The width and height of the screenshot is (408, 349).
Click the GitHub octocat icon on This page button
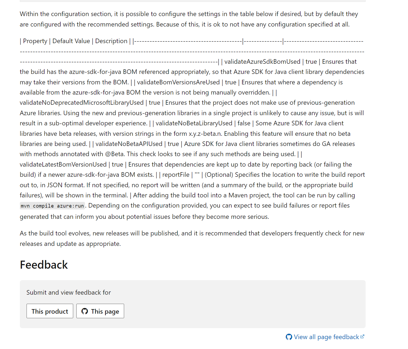pyautogui.click(x=85, y=311)
